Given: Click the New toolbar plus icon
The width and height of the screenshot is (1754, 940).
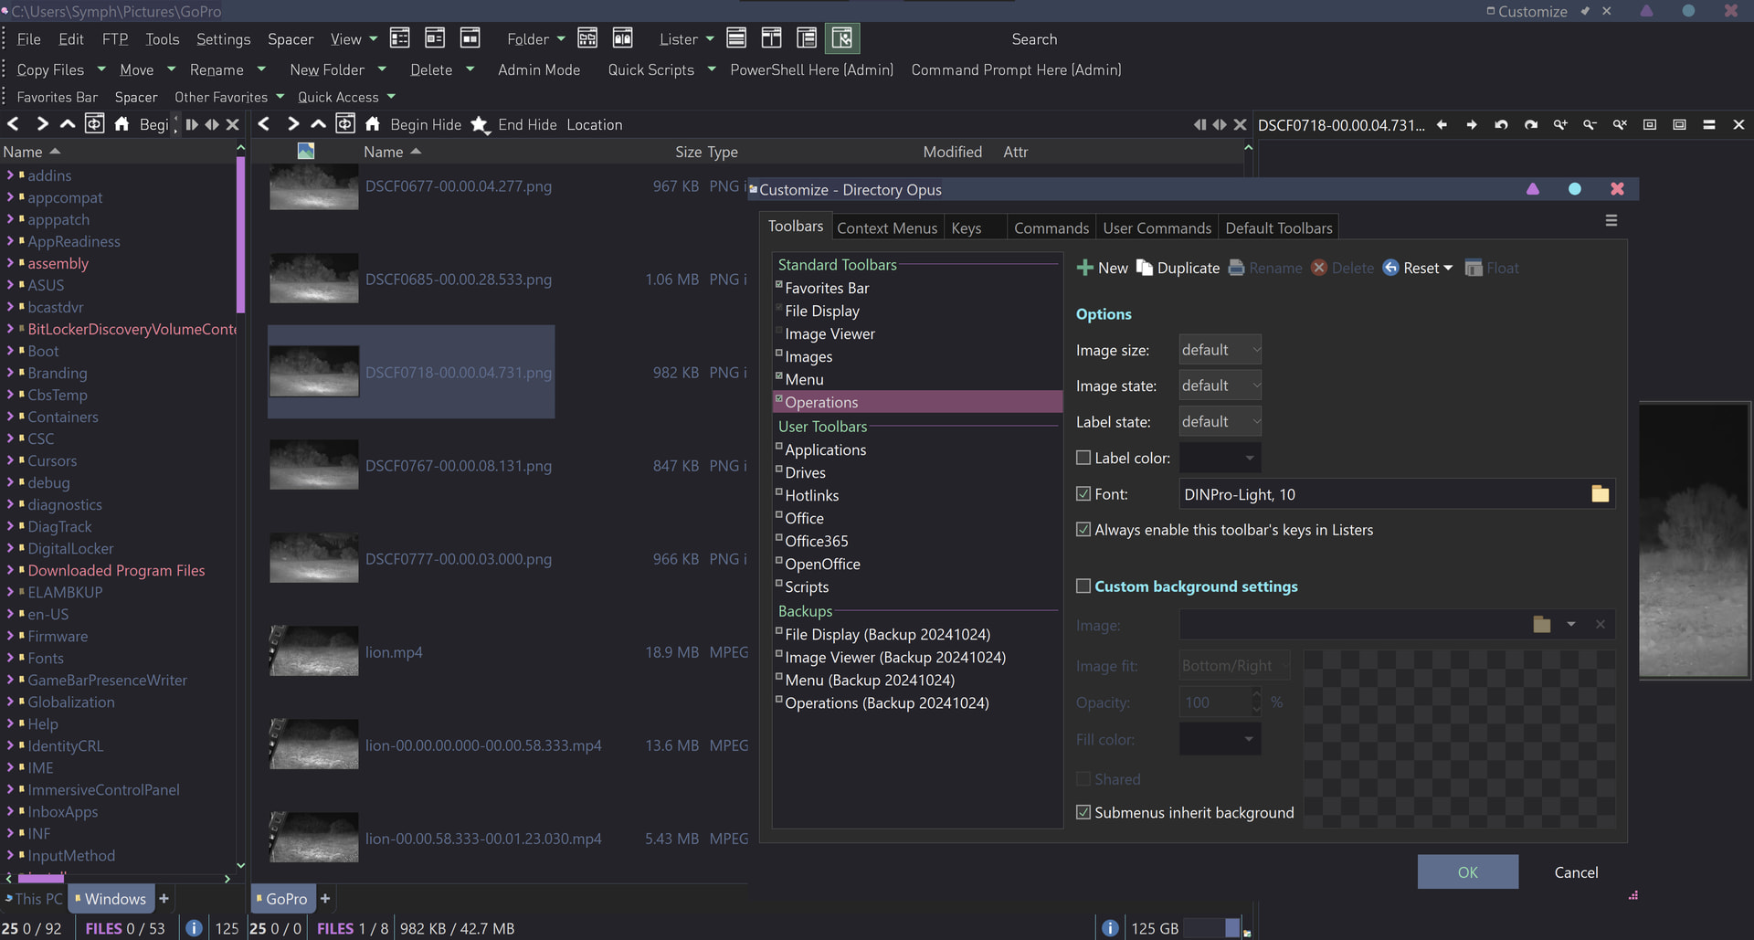Looking at the screenshot, I should pos(1084,268).
